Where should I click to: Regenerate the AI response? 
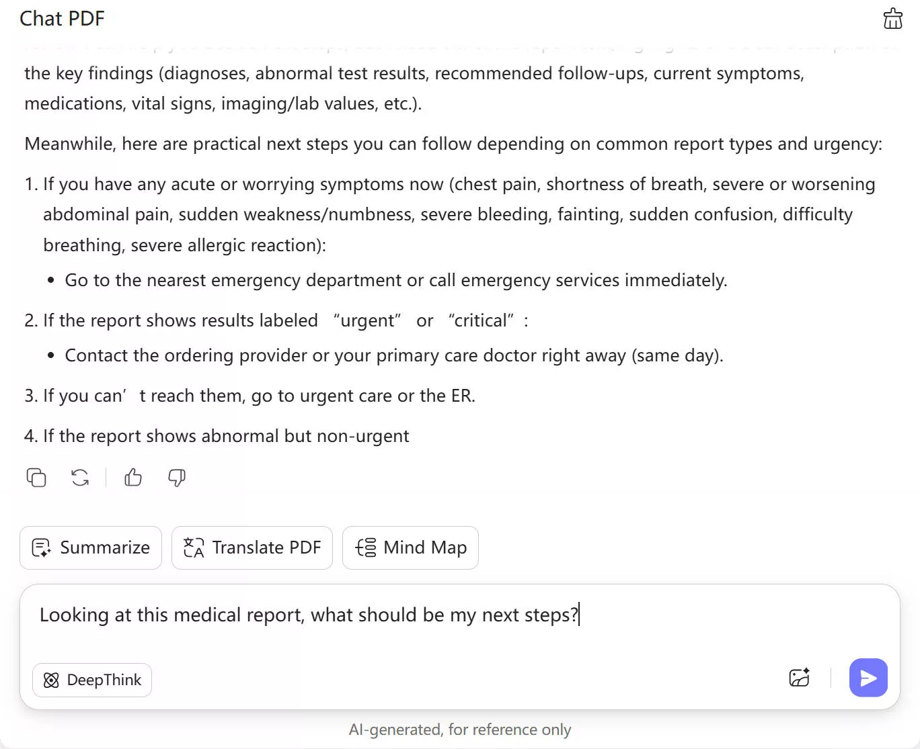(x=80, y=478)
